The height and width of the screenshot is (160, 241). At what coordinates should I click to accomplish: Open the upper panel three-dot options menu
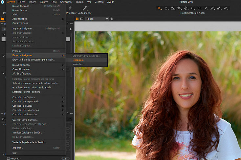(x=71, y=24)
